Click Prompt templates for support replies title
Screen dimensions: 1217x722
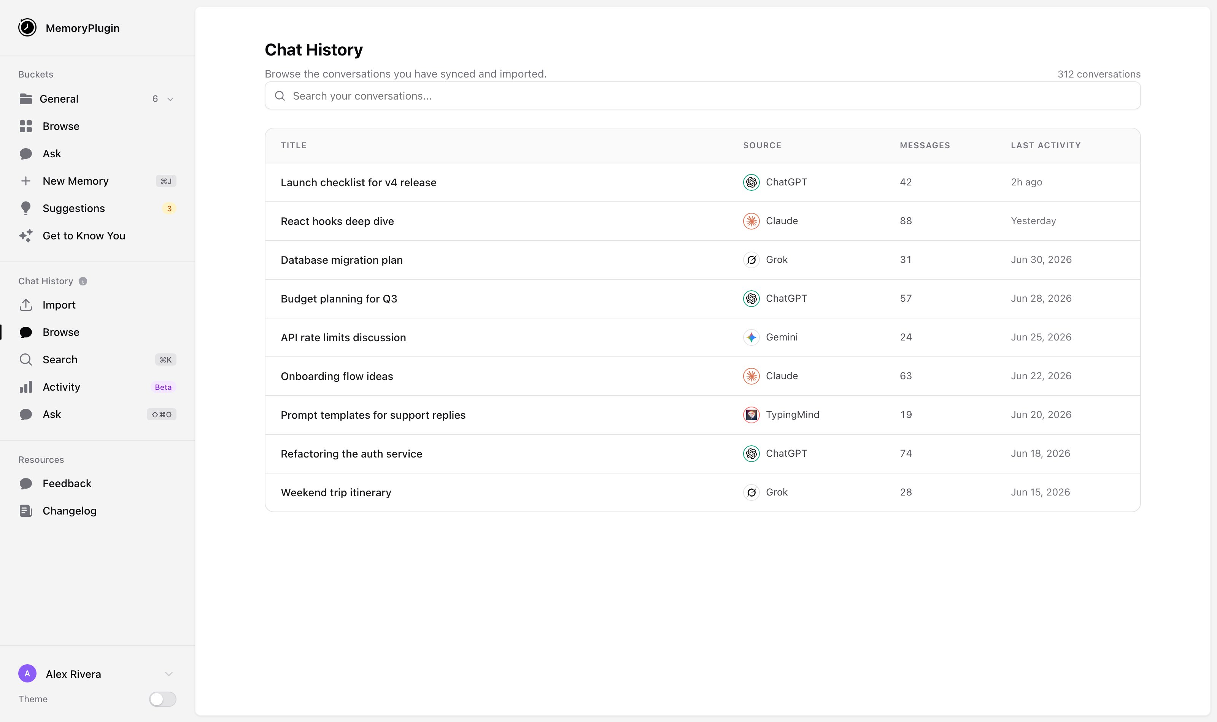click(x=373, y=415)
